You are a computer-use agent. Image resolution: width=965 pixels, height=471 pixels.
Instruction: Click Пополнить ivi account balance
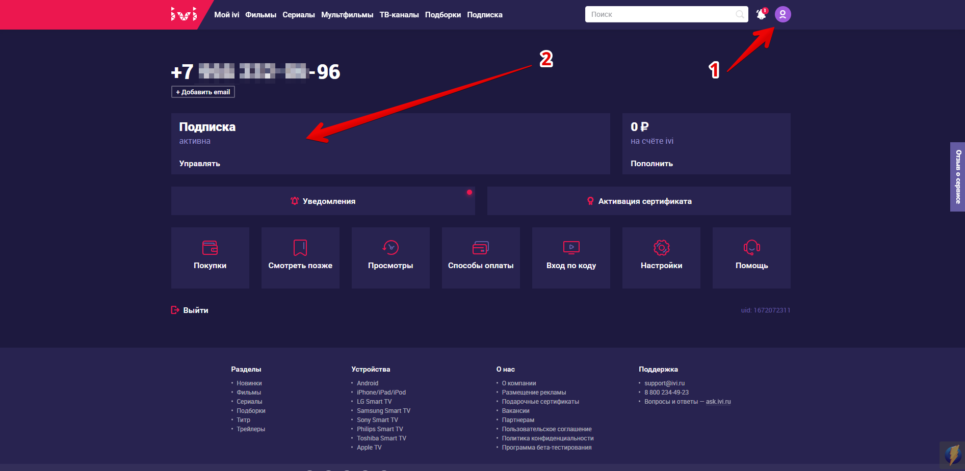[x=651, y=164]
